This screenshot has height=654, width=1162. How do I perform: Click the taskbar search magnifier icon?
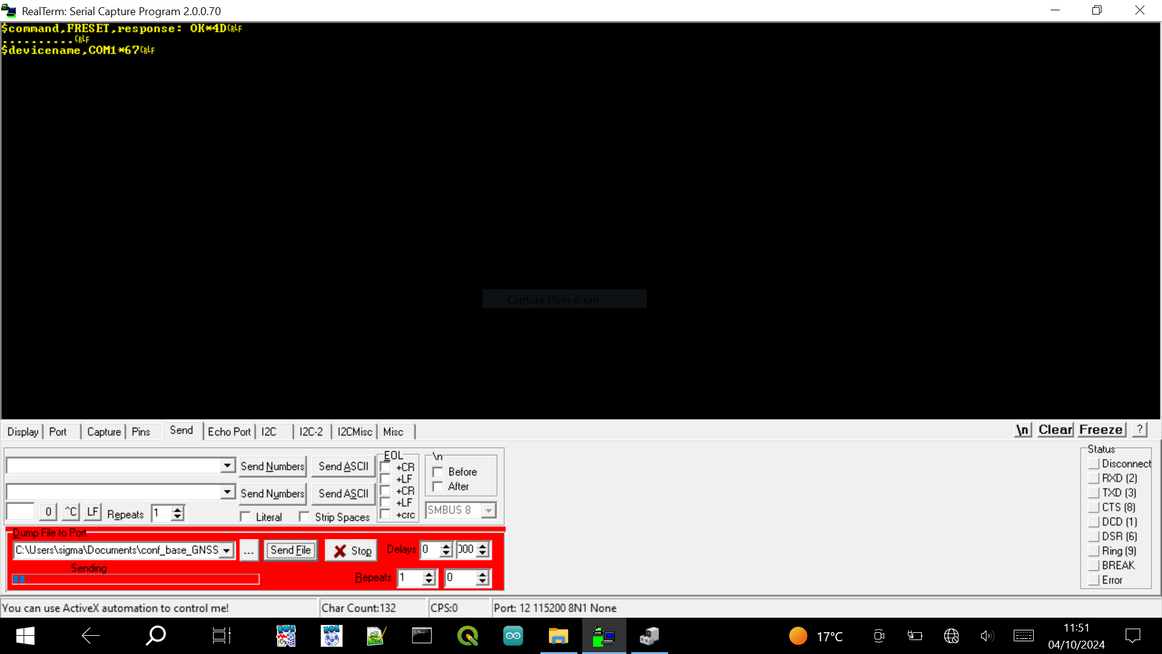[x=156, y=636]
